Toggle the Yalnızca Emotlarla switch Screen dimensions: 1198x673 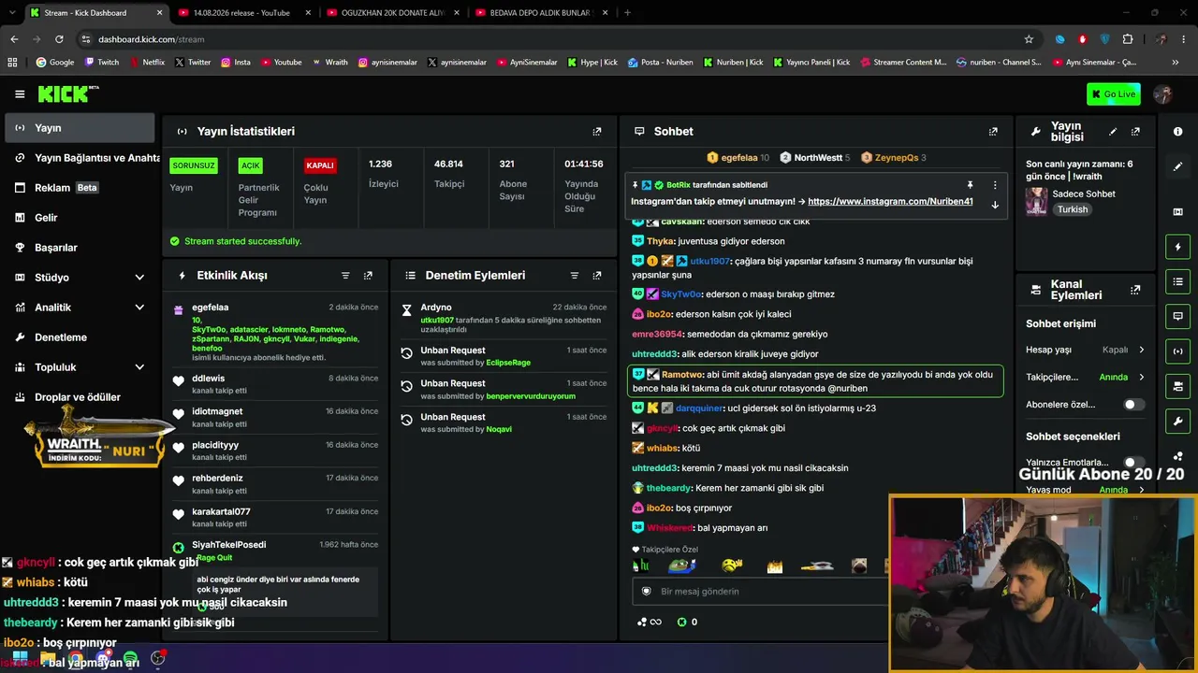(x=1133, y=463)
